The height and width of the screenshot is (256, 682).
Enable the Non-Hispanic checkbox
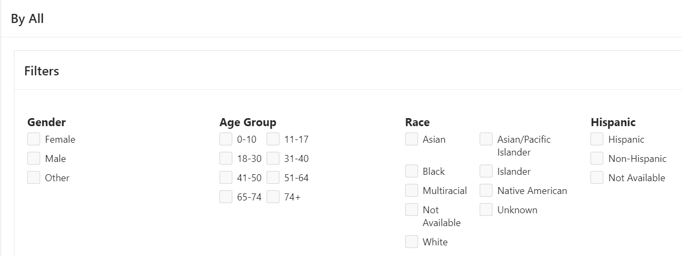(597, 159)
